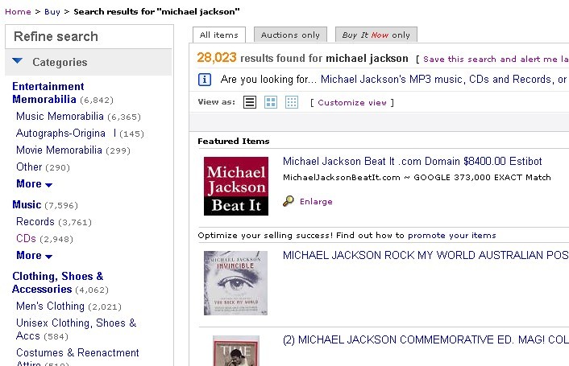Open the Michael Jackson Beat It thumbnail
Viewport: 569px width, 366px height.
tap(235, 186)
